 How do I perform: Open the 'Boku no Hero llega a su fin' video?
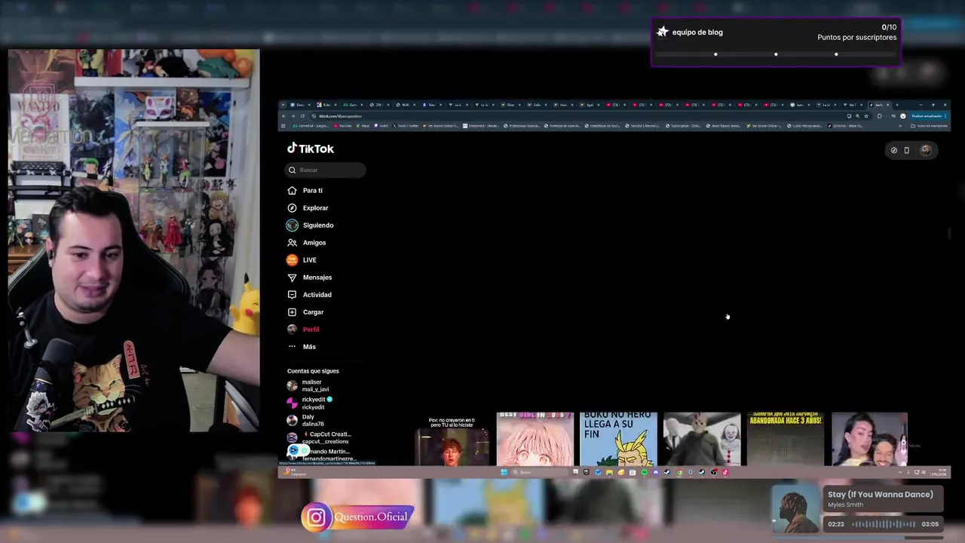pyautogui.click(x=618, y=439)
